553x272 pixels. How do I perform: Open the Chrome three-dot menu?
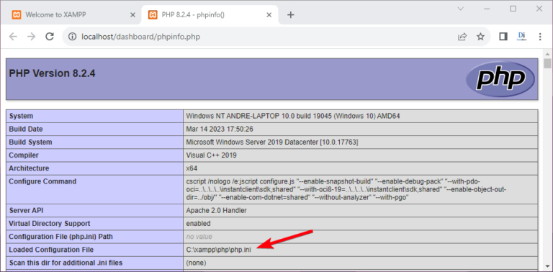pyautogui.click(x=540, y=37)
